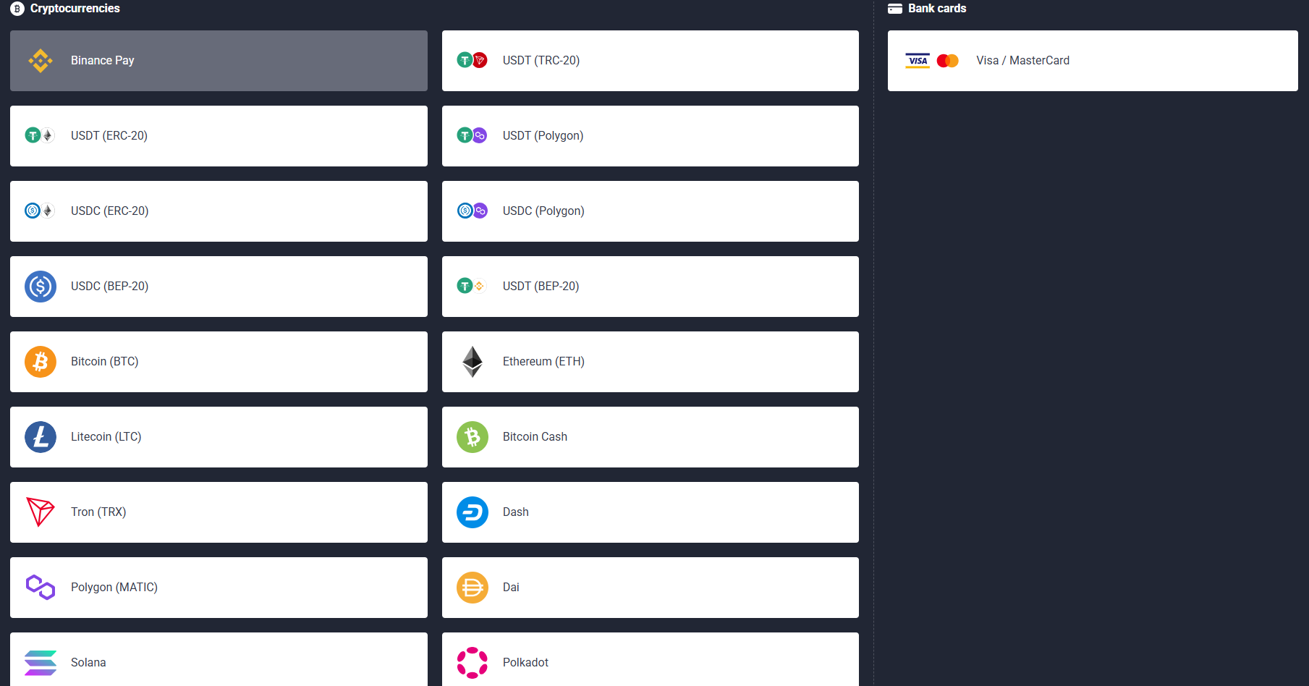Click the orange Dai coin icon
This screenshot has width=1309, height=686.
[473, 588]
